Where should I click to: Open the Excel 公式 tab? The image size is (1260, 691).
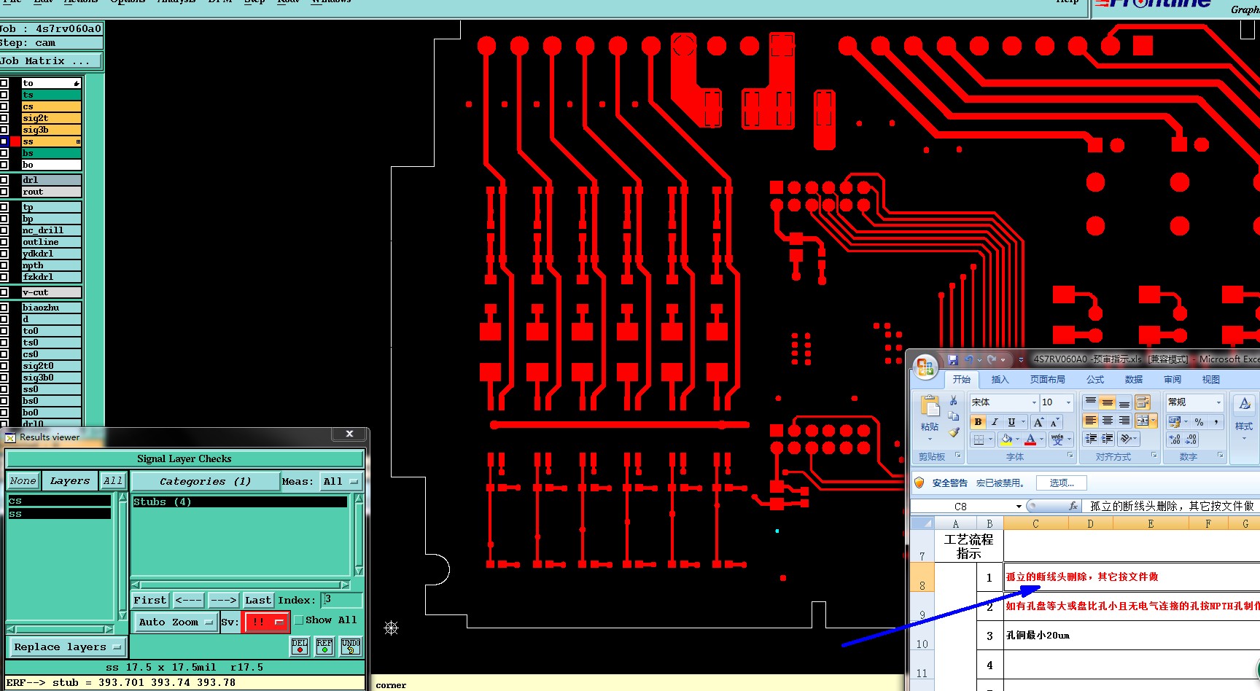pos(1095,380)
